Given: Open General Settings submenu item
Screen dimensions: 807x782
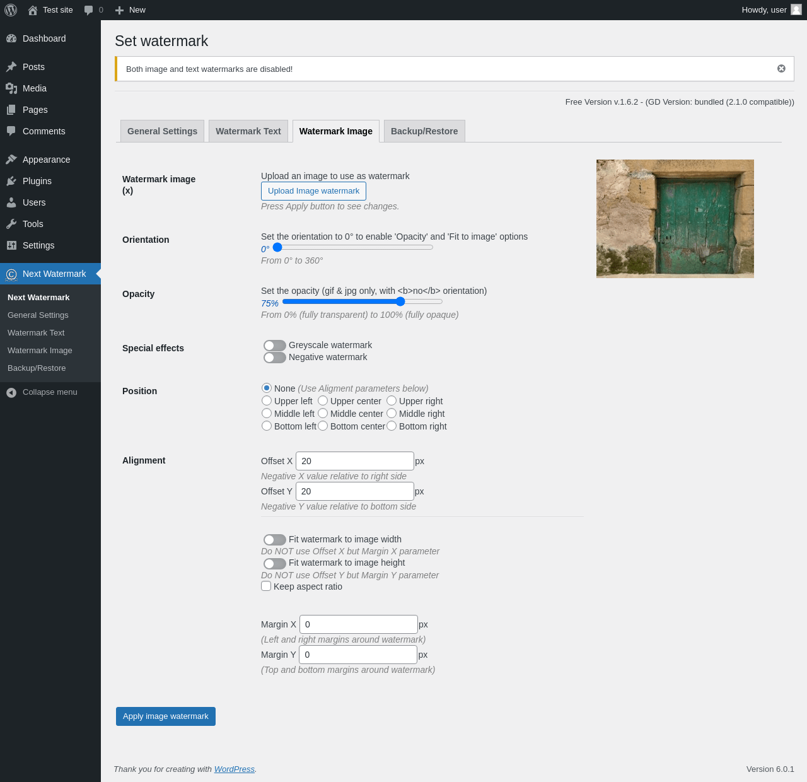Looking at the screenshot, I should click(38, 315).
